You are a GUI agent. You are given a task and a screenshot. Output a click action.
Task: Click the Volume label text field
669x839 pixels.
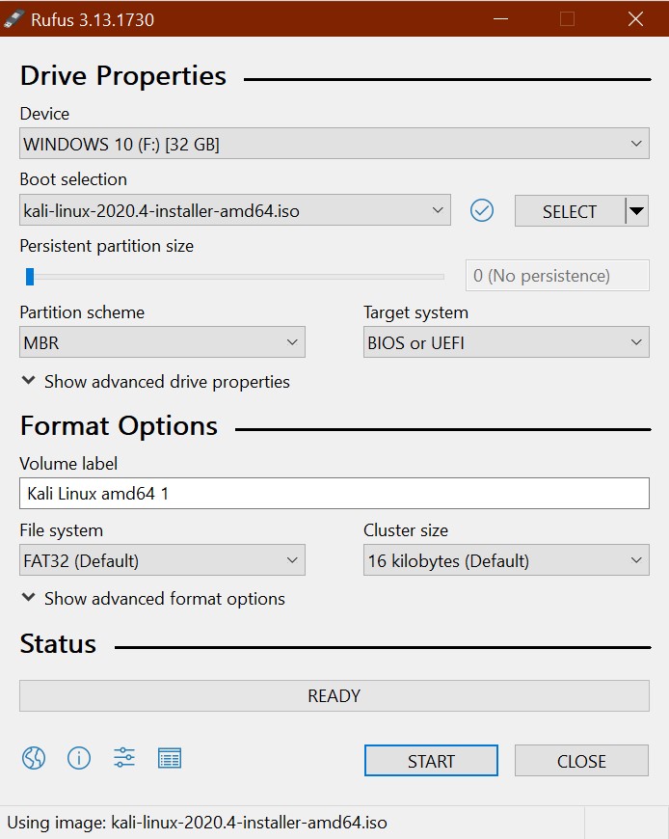pos(334,494)
